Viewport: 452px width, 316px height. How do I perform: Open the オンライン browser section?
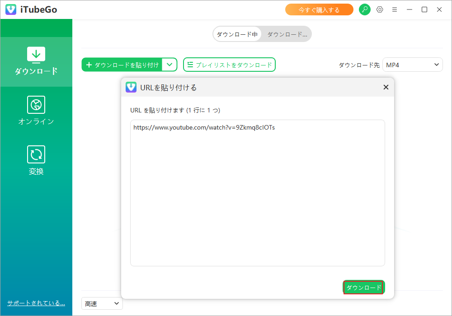tap(36, 111)
